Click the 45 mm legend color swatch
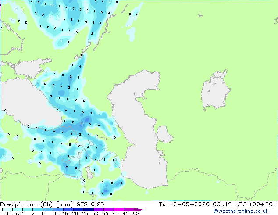Screen dimensions: 278x215 [129, 209]
